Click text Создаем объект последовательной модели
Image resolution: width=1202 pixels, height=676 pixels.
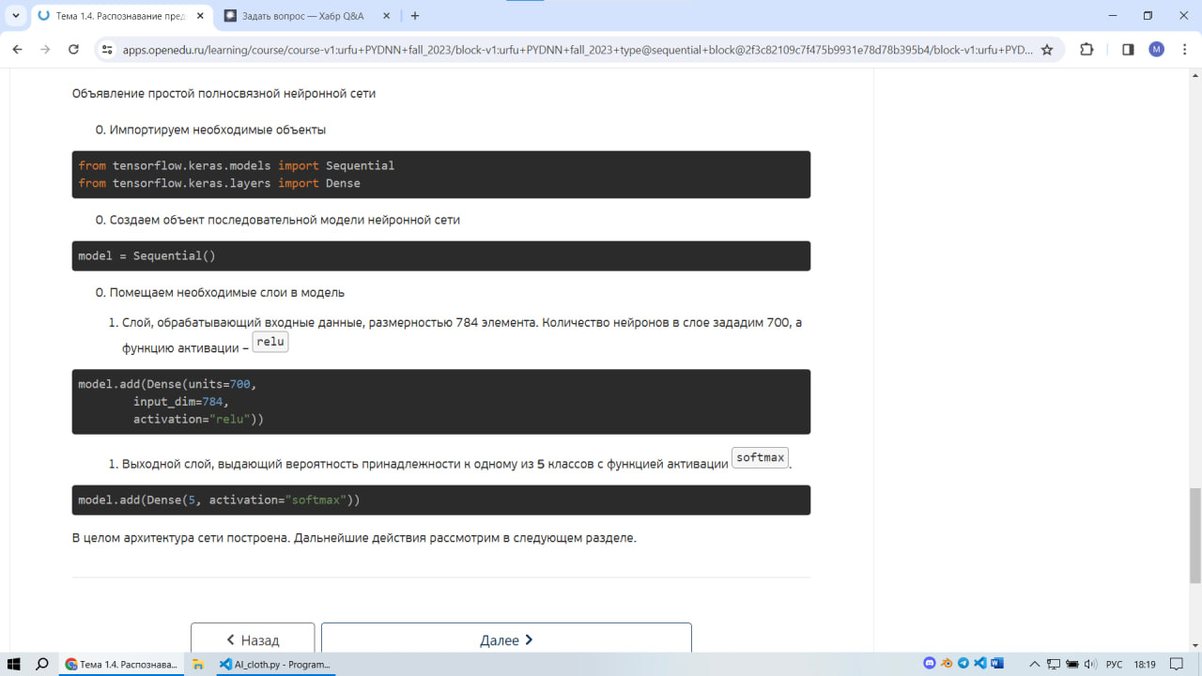pyautogui.click(x=285, y=220)
